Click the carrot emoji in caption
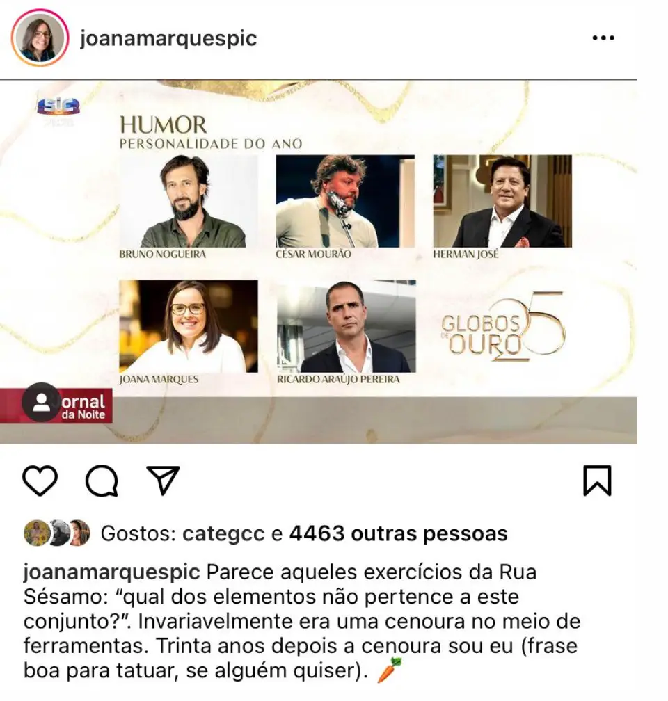 pos(389,670)
